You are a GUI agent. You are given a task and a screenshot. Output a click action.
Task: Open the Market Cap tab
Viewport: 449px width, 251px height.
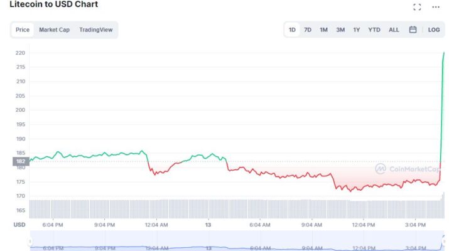pos(54,29)
